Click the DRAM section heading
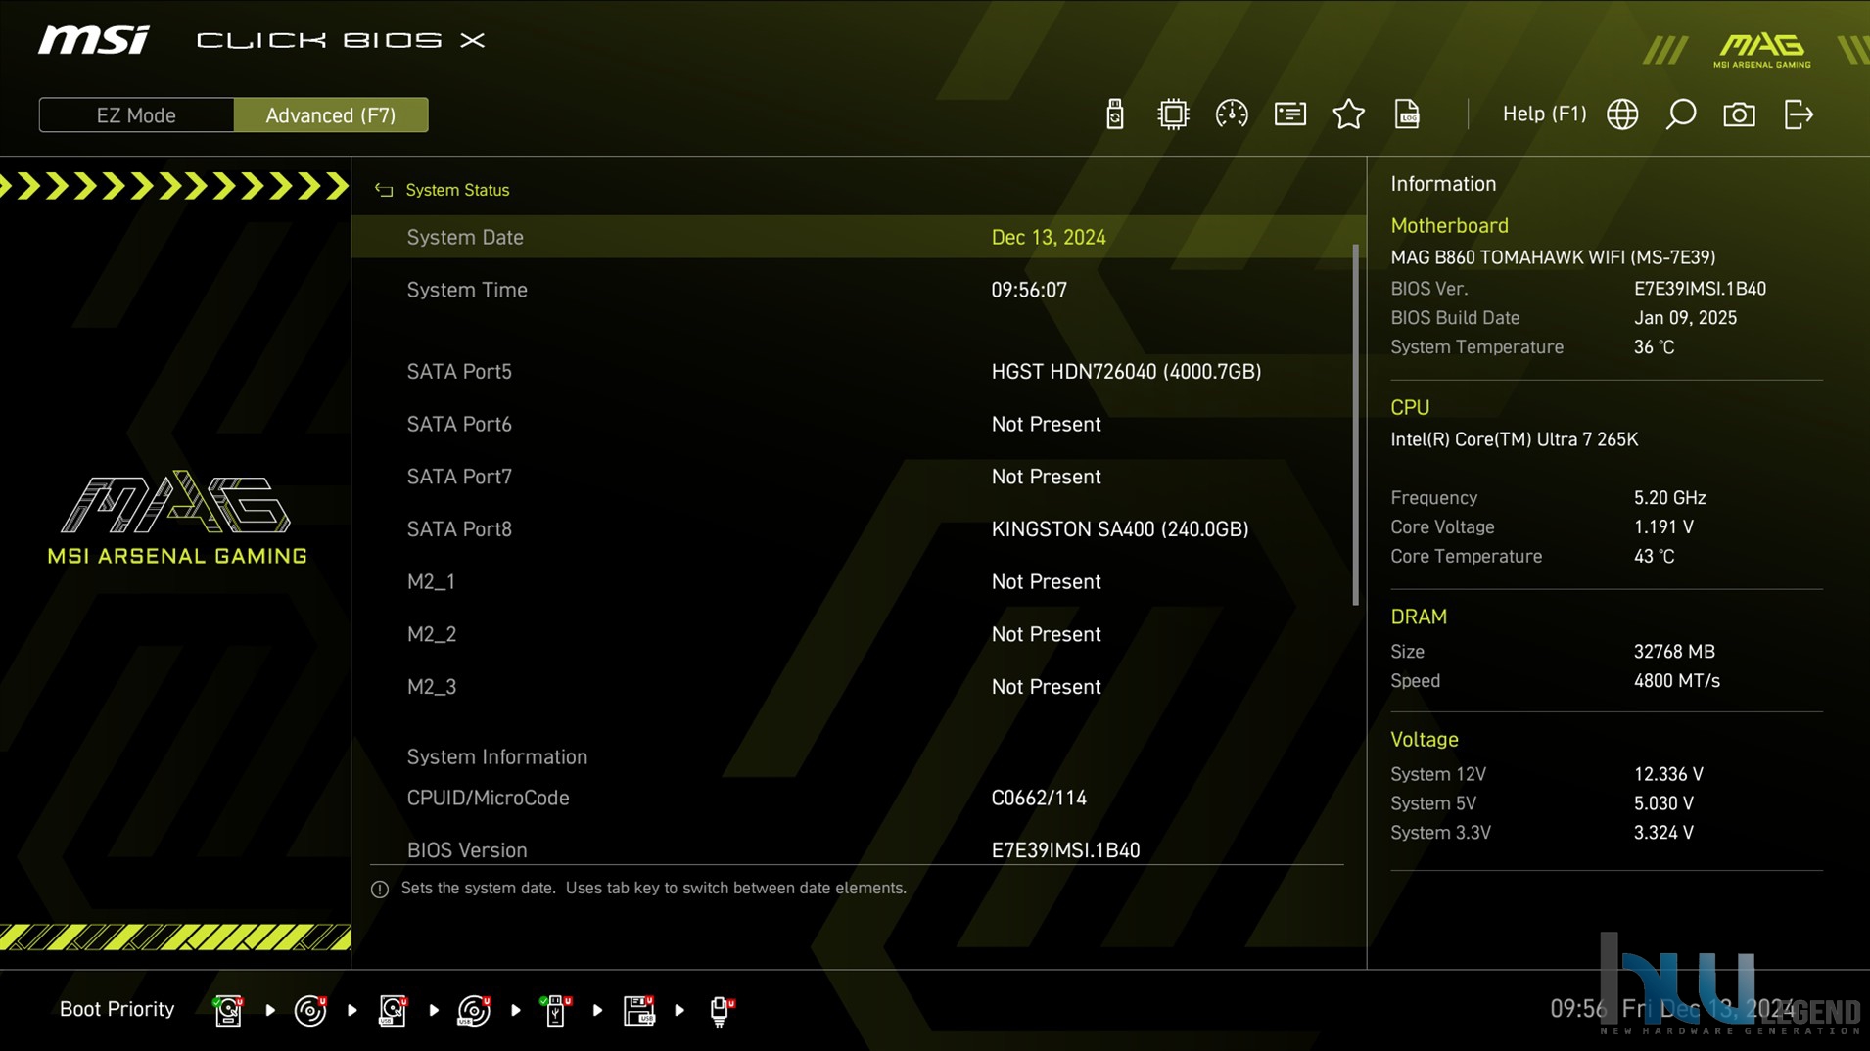The width and height of the screenshot is (1870, 1051). coord(1419,617)
